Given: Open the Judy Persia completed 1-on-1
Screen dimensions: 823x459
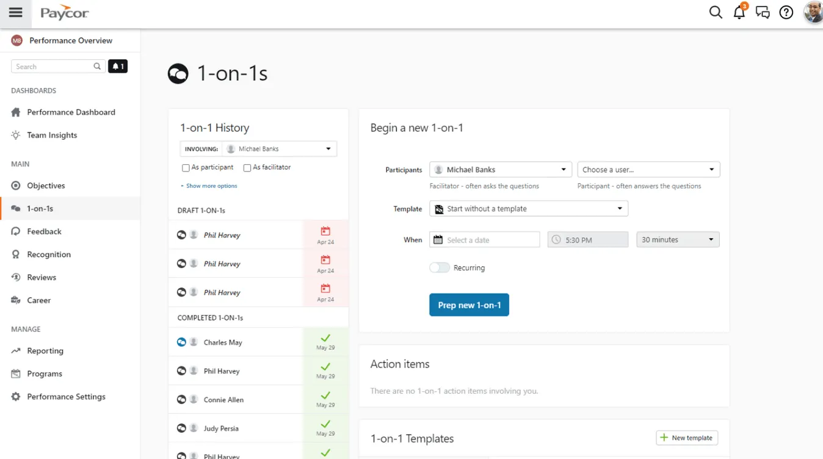Looking at the screenshot, I should pyautogui.click(x=235, y=428).
